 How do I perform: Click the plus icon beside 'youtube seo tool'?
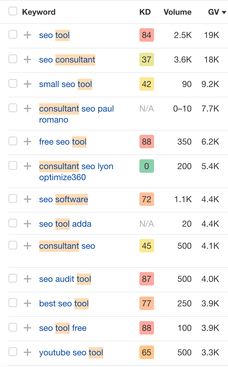[x=27, y=352]
